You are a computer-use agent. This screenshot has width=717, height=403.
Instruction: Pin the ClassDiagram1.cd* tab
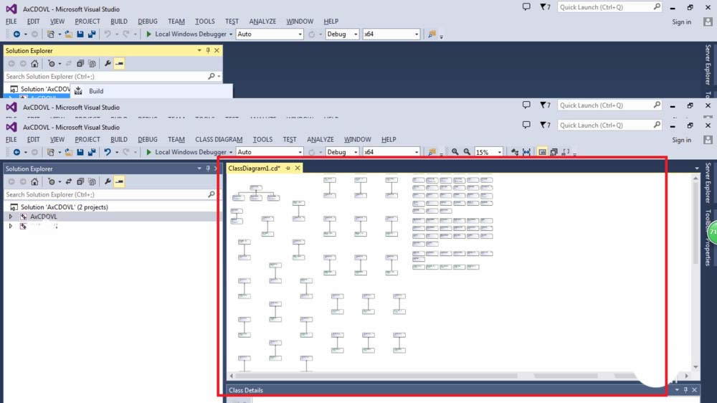click(x=288, y=169)
